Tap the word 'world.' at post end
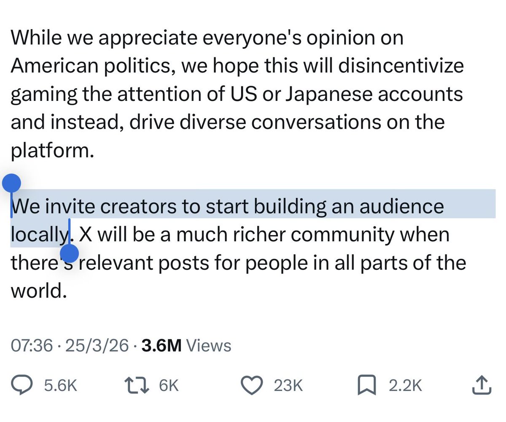Screen dimensions: 506x422 pyautogui.click(x=39, y=290)
